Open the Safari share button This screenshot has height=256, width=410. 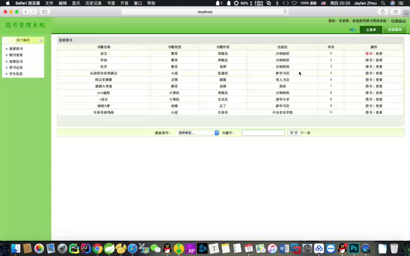point(382,12)
